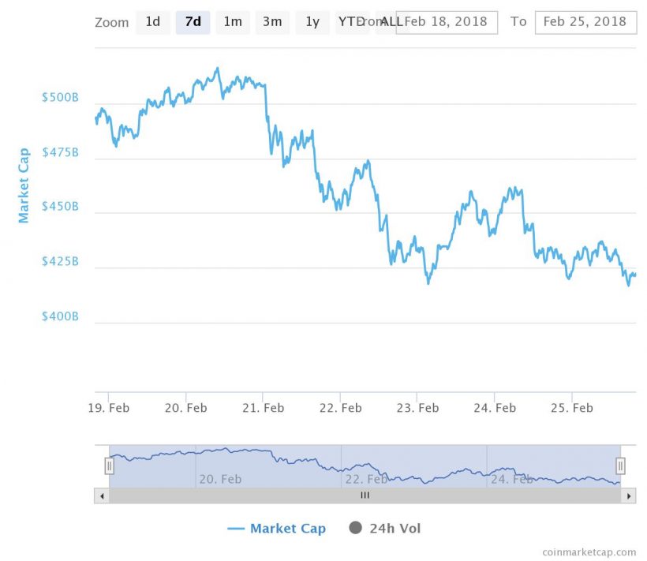Click the To date field Feb 25, 2018
This screenshot has width=647, height=561.
point(585,22)
